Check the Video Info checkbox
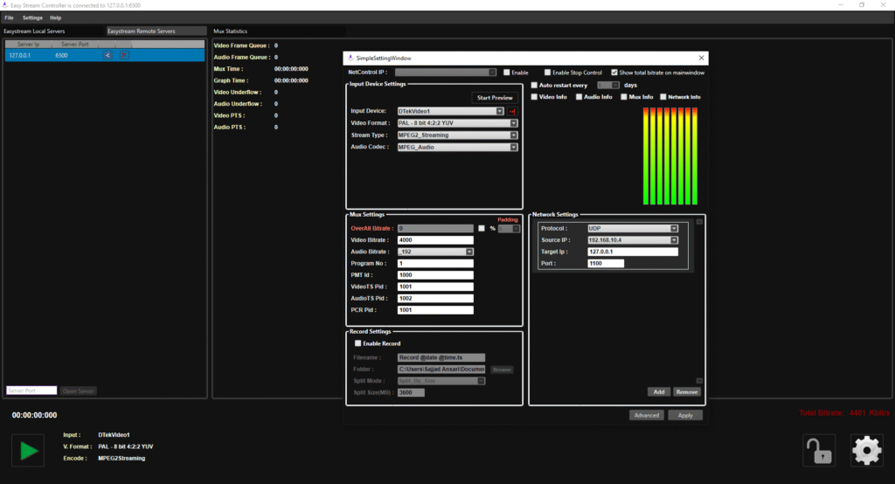 pyautogui.click(x=535, y=97)
